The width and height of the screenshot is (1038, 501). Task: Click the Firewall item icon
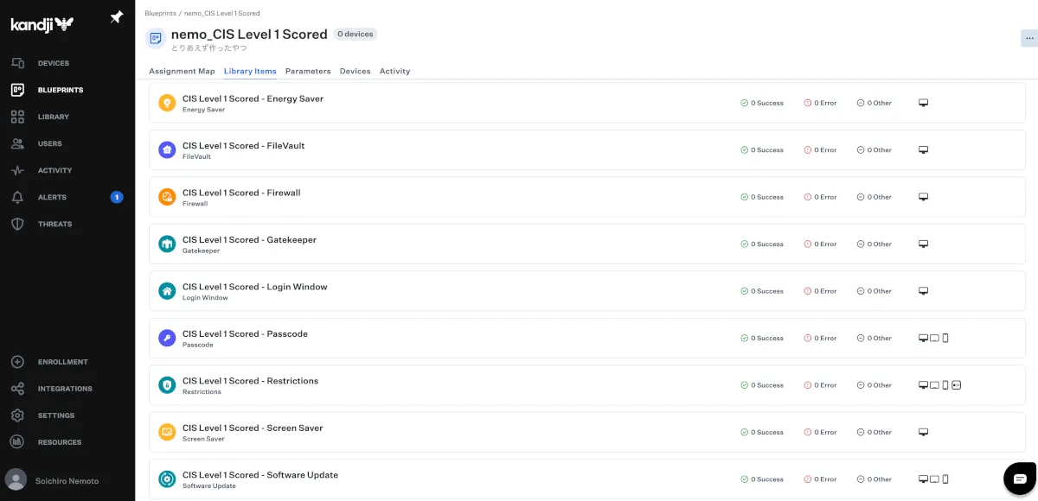click(x=167, y=197)
